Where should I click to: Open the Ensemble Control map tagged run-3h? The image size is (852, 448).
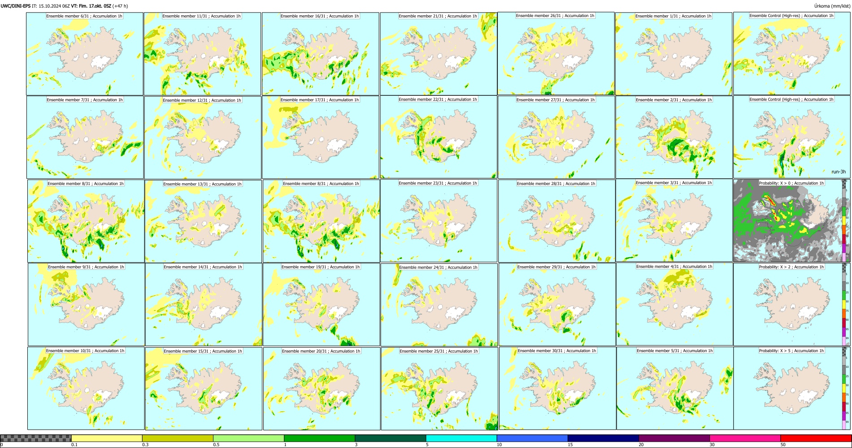tap(792, 137)
